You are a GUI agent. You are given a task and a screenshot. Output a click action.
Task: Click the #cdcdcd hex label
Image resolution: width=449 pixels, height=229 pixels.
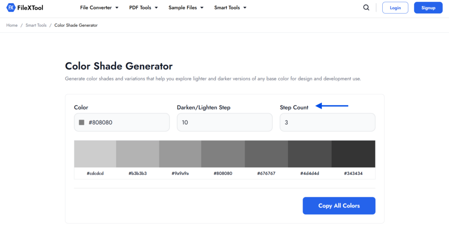pyautogui.click(x=95, y=173)
